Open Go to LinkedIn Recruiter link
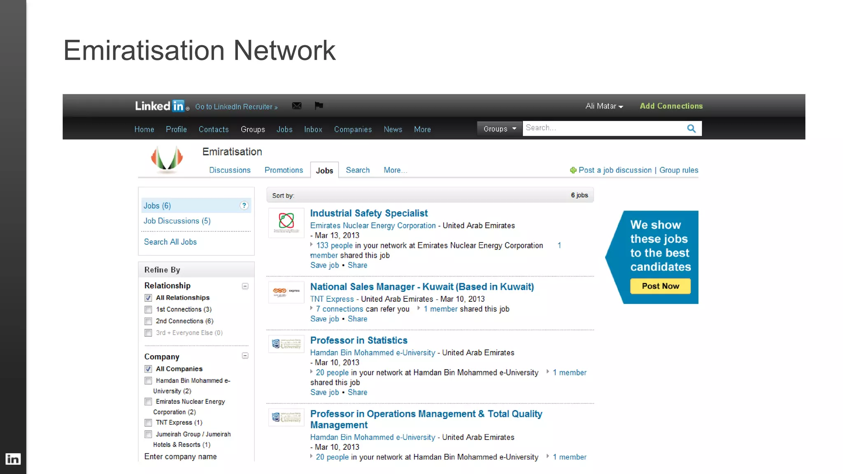 (x=236, y=106)
